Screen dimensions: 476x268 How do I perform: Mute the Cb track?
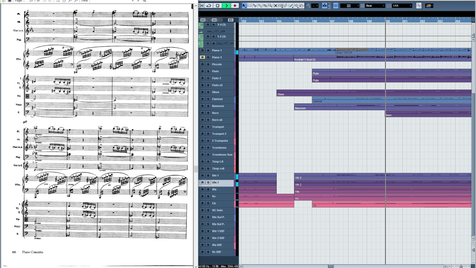coord(203,203)
